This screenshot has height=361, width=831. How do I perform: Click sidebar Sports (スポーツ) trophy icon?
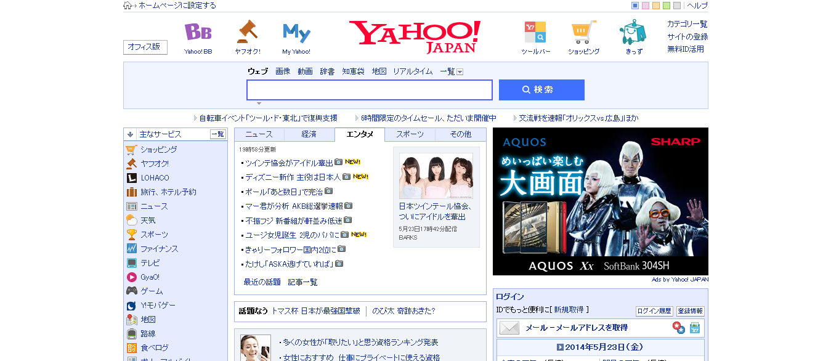(x=131, y=234)
